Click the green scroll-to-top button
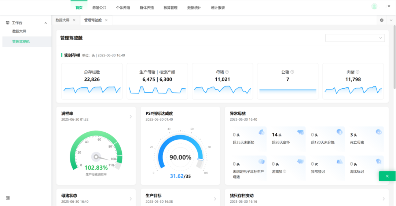 [387, 176]
